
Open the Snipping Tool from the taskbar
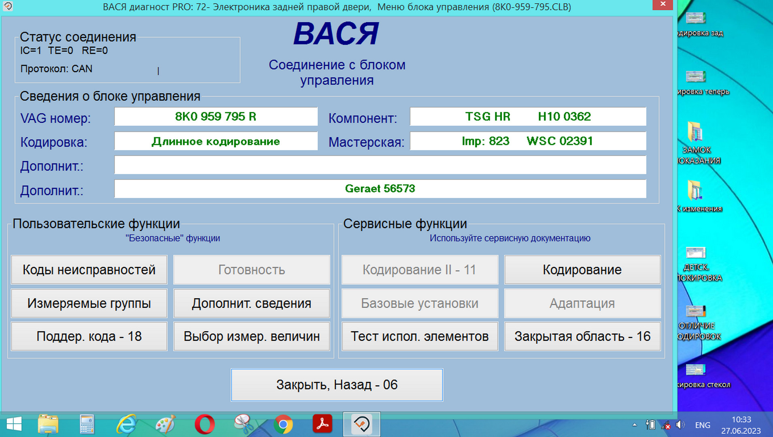(244, 424)
